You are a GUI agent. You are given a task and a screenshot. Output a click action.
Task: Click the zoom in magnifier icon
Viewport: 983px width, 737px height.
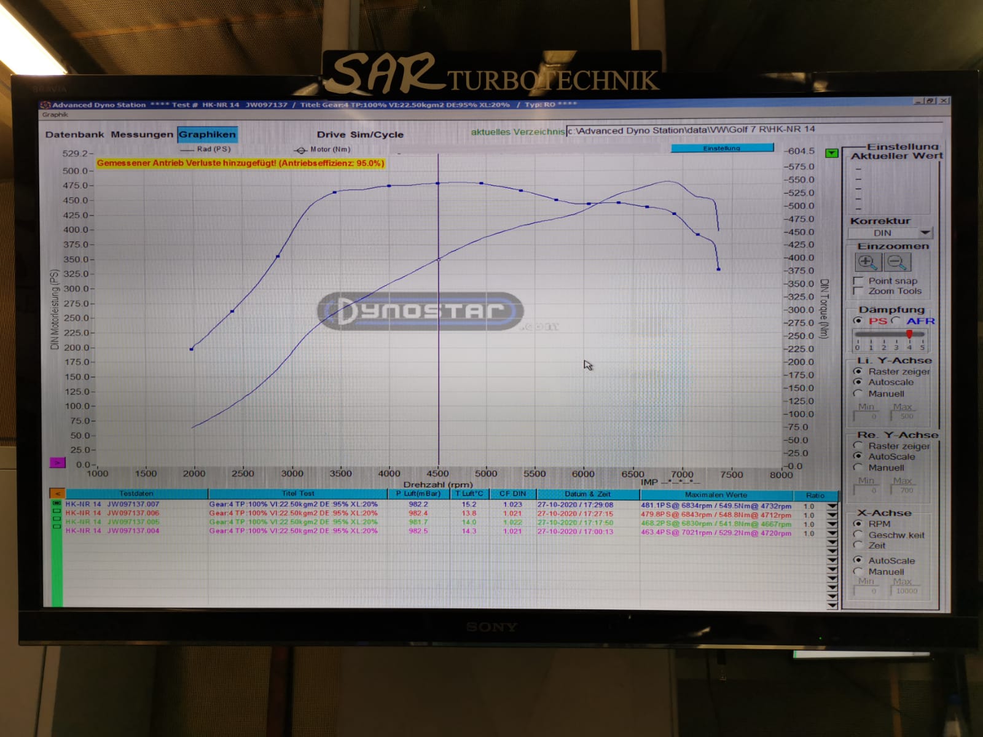coord(867,262)
